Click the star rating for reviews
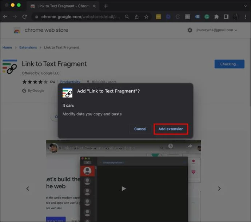Screen dimensions: 251x222 [35, 82]
